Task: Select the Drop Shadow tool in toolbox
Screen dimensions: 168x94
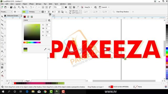Action: pyautogui.click(x=2, y=64)
